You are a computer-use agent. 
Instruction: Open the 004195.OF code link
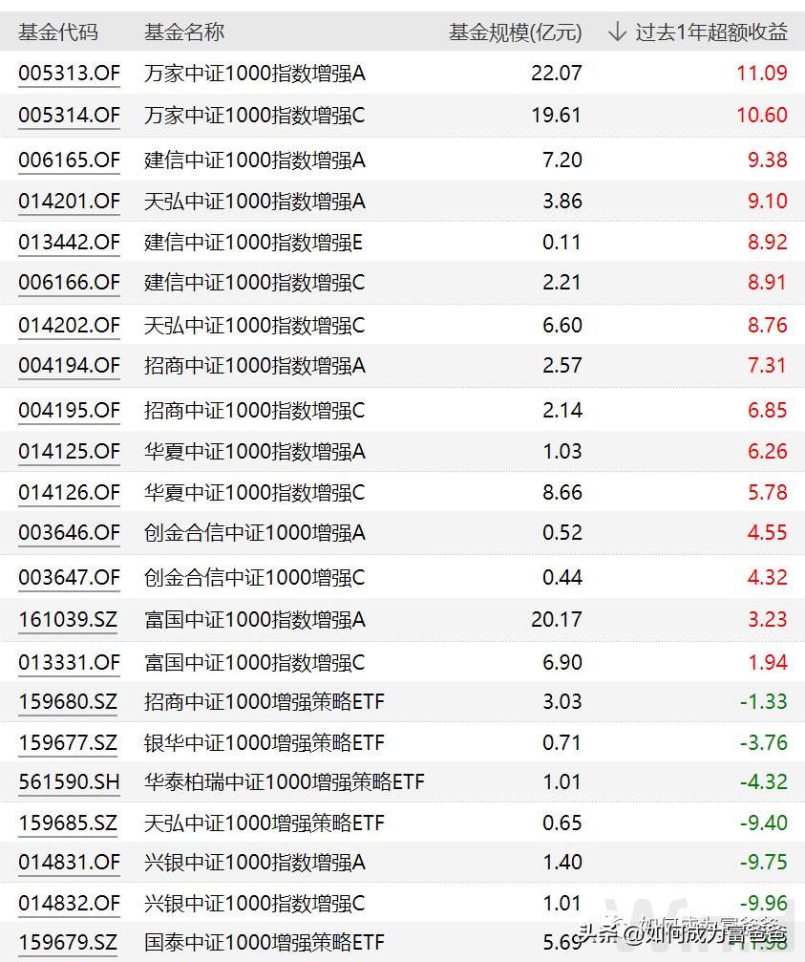pyautogui.click(x=70, y=411)
